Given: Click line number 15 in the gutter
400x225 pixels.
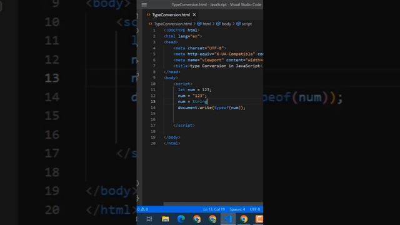Looking at the screenshot, I should [152, 114].
